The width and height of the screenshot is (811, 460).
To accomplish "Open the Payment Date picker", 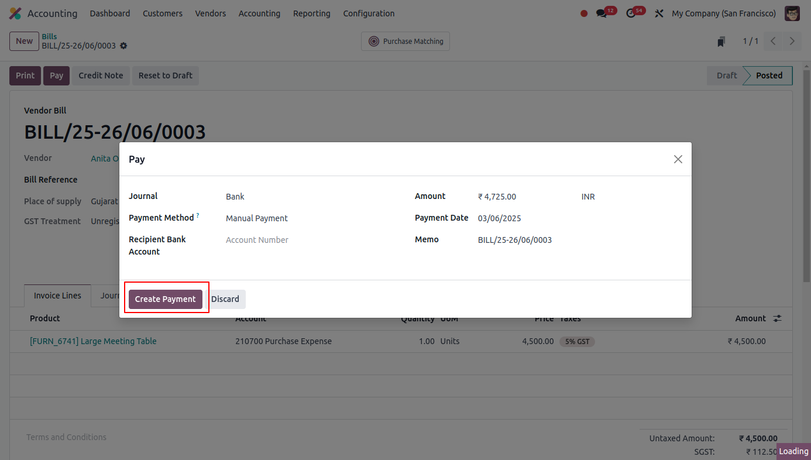I will coord(499,217).
